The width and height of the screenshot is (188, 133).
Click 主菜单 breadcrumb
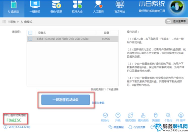[x=12, y=22]
